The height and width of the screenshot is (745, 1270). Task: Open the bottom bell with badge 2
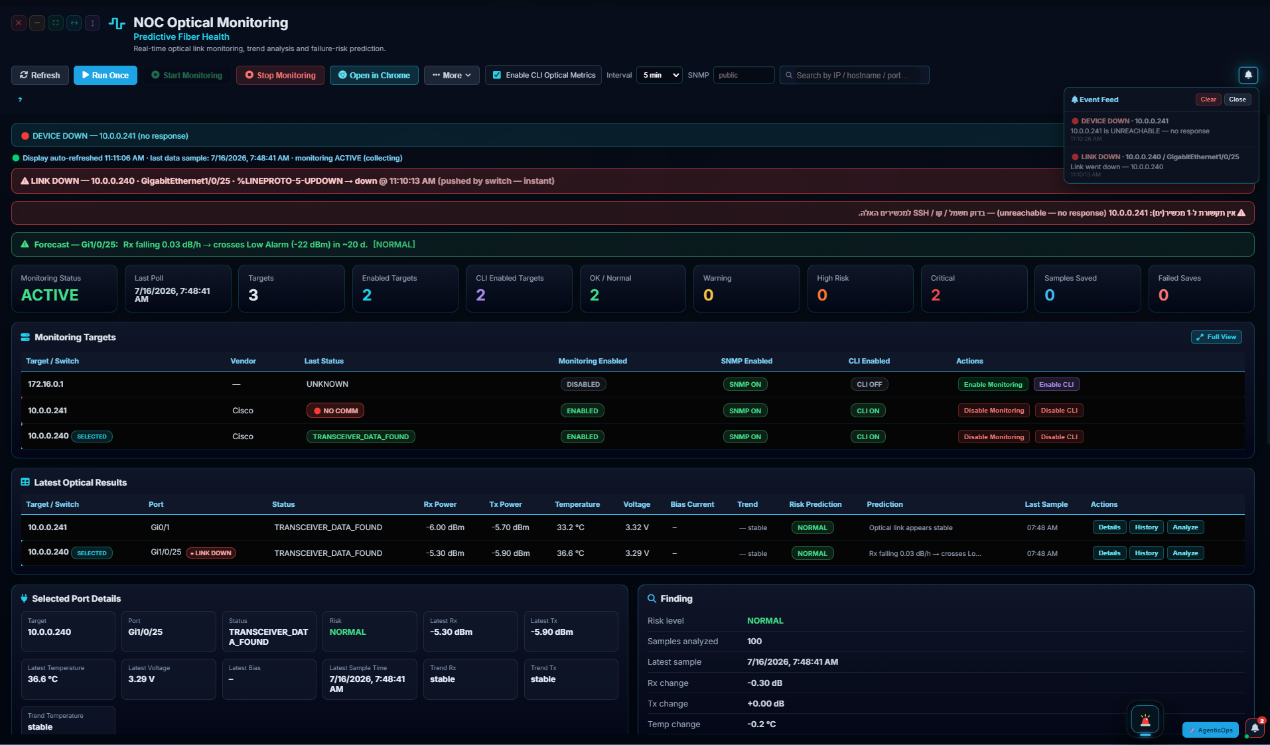coord(1254,728)
